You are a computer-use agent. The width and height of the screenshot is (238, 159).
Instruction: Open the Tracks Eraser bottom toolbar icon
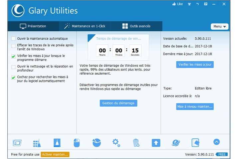pyautogui.click(x=57, y=143)
